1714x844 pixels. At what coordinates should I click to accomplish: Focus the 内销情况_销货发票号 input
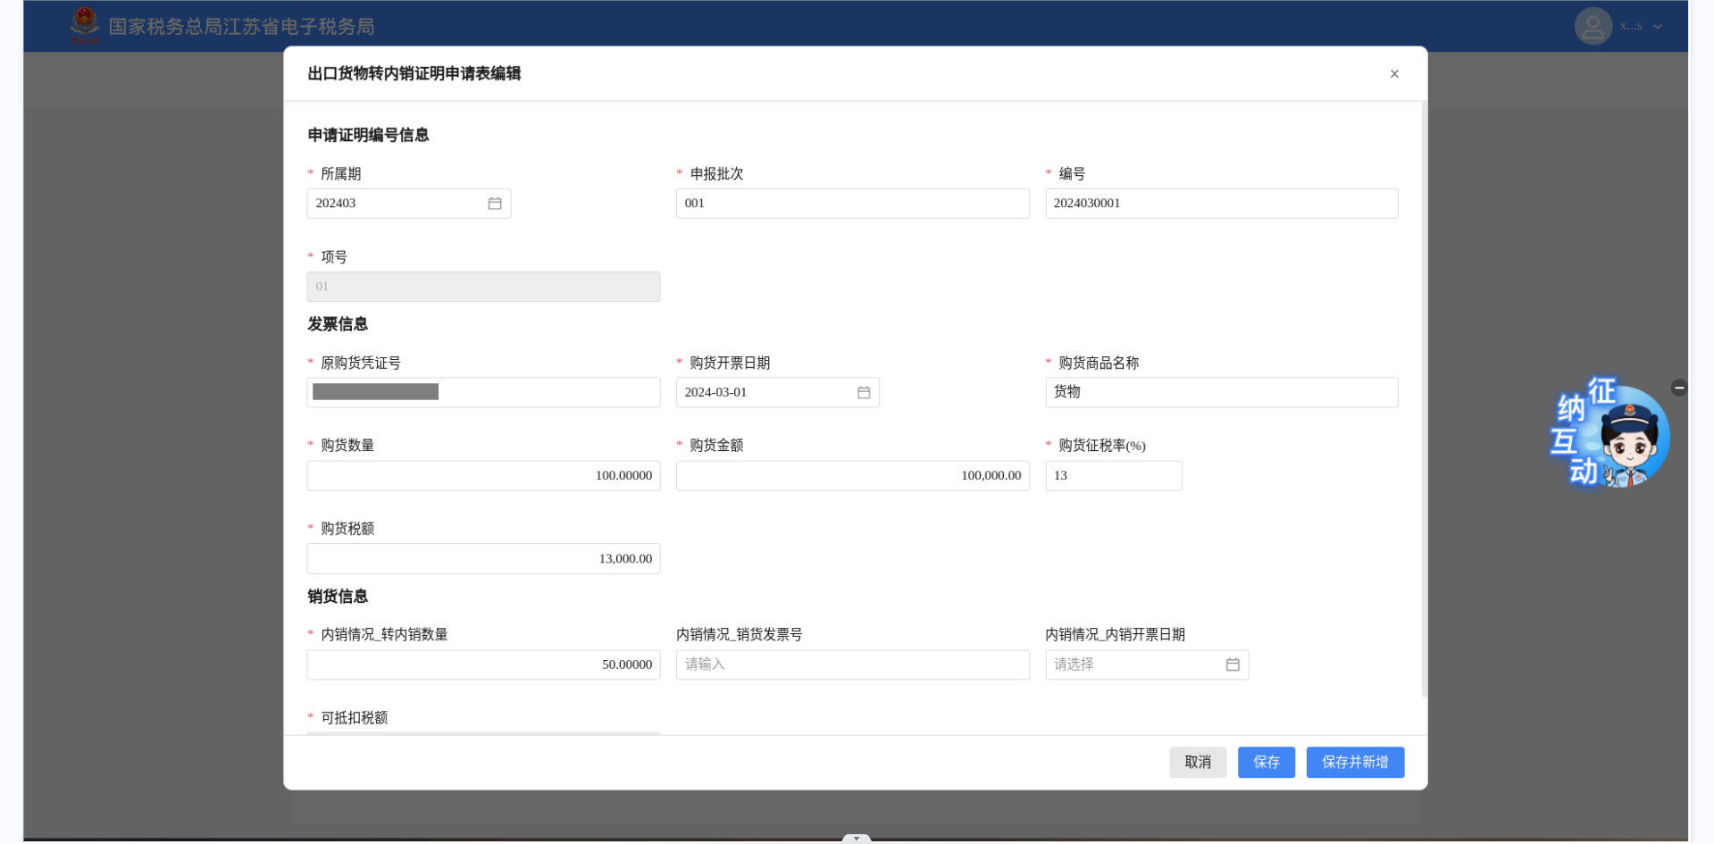[x=851, y=664]
